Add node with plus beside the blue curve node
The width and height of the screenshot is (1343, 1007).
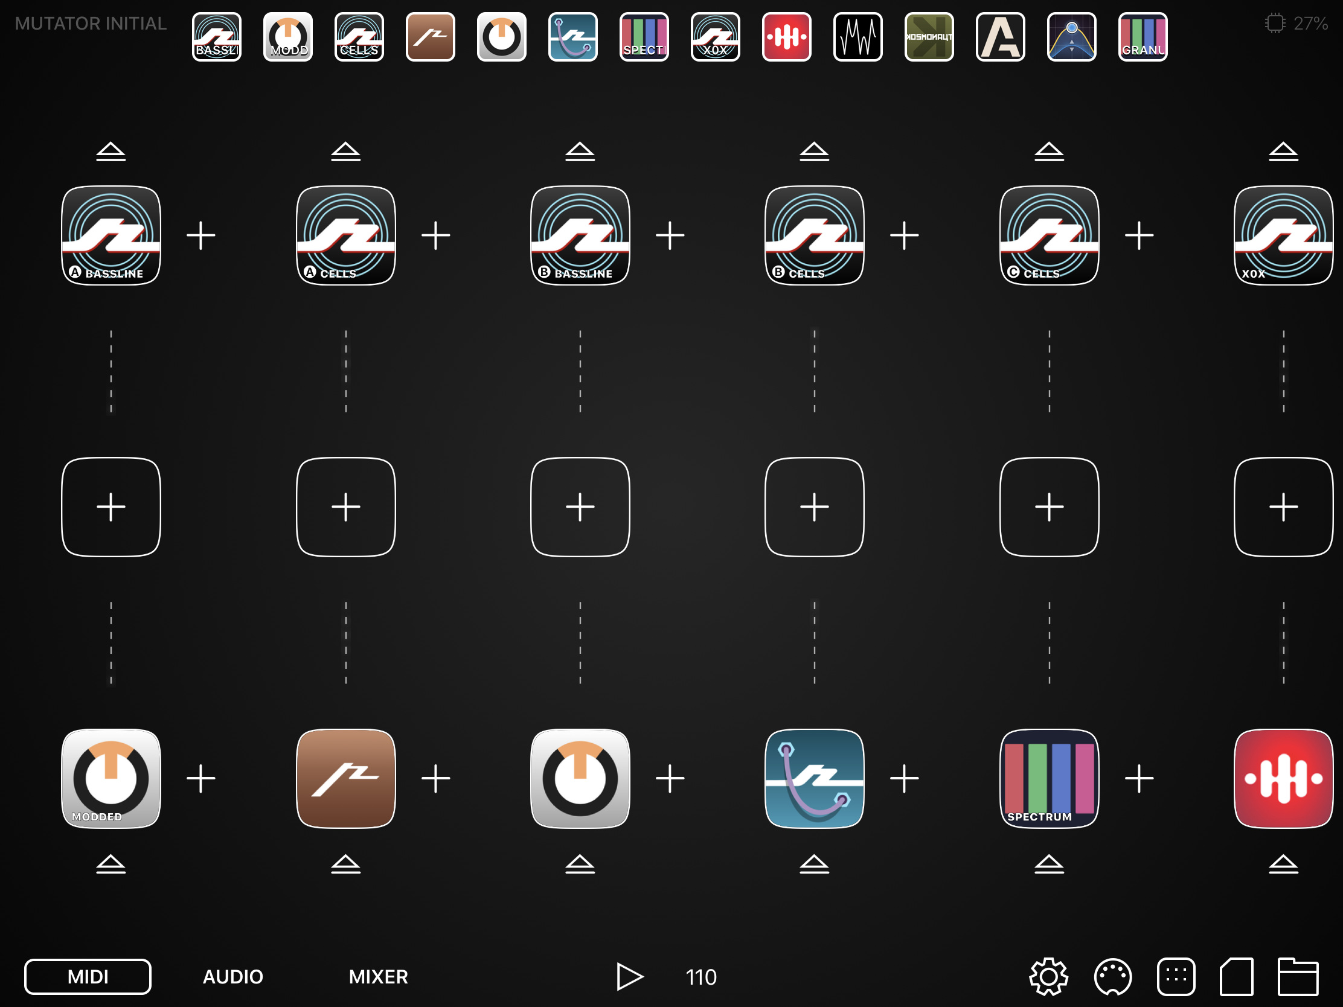(x=905, y=779)
